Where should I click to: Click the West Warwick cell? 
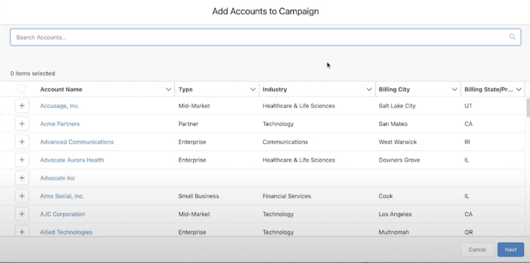tap(397, 142)
